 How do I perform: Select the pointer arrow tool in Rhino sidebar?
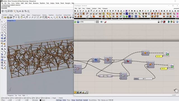(x=2, y=22)
